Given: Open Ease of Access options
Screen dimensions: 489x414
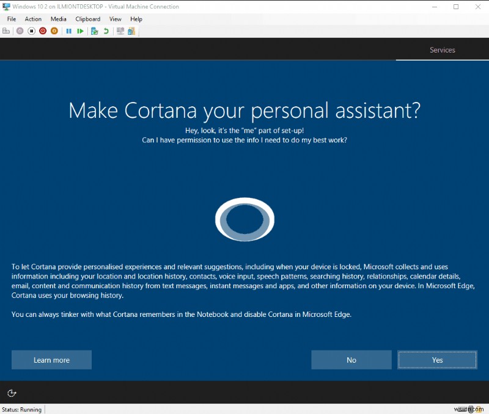Looking at the screenshot, I should tap(12, 393).
